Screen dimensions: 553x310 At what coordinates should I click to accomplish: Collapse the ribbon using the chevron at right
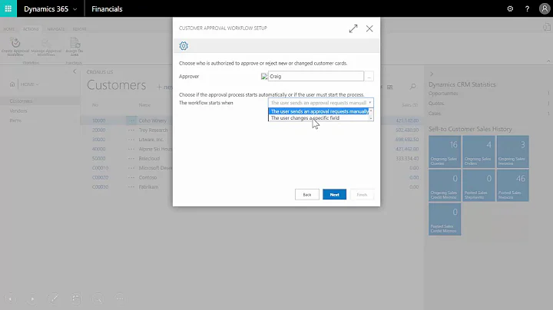pos(548,61)
